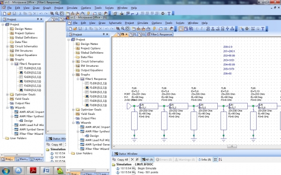Click schematic horizontal scrollbar thumb in f3 window

[x=232, y=147]
